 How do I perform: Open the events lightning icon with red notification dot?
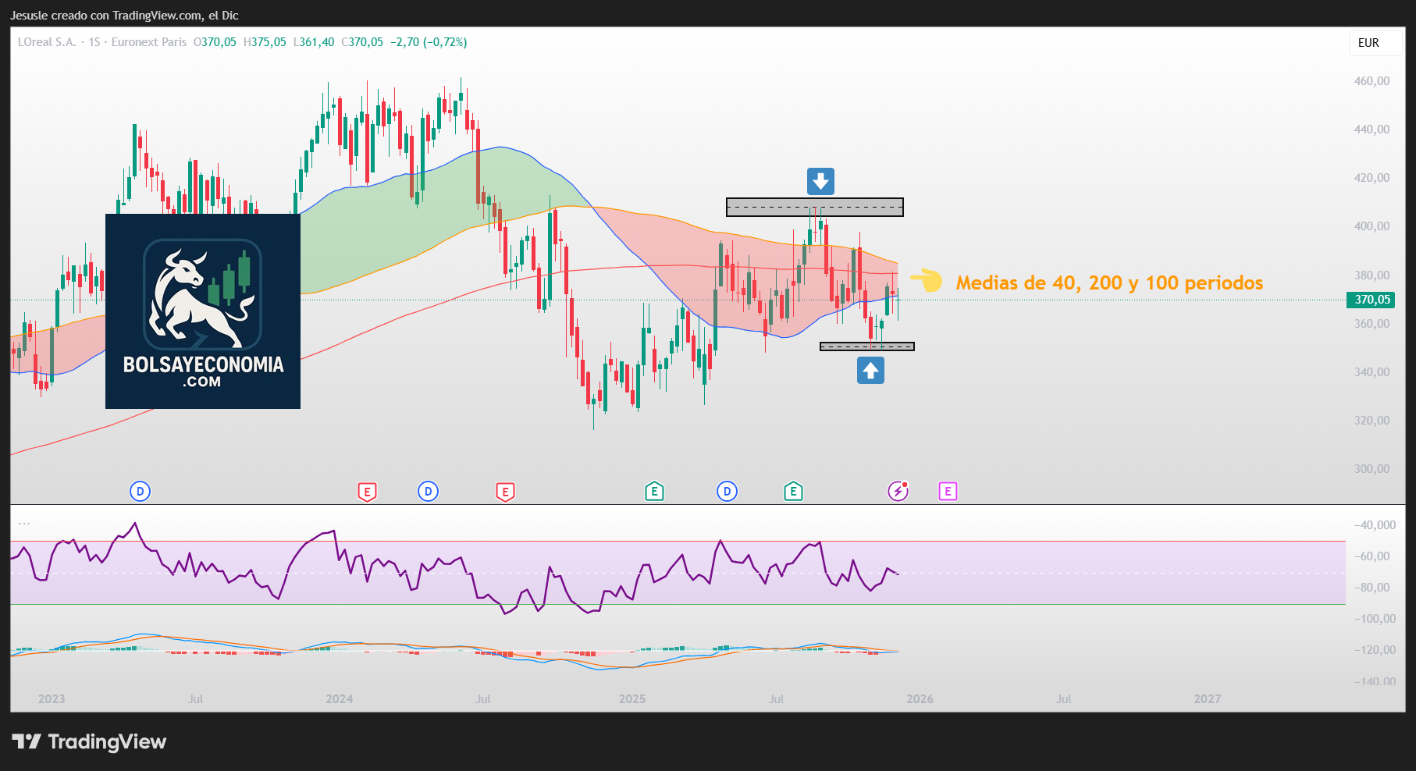[898, 491]
